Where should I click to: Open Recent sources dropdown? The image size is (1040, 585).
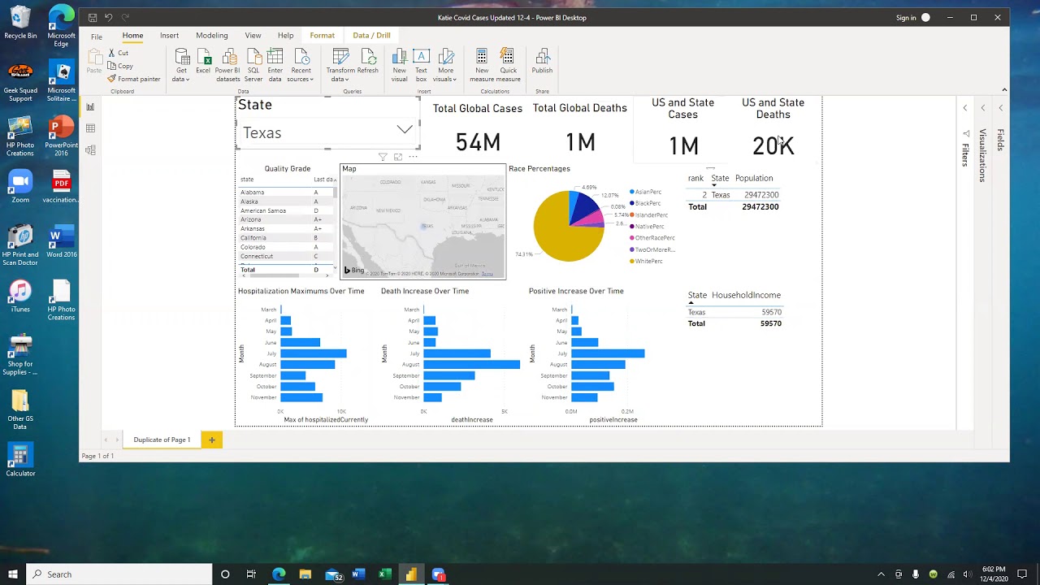point(301,65)
